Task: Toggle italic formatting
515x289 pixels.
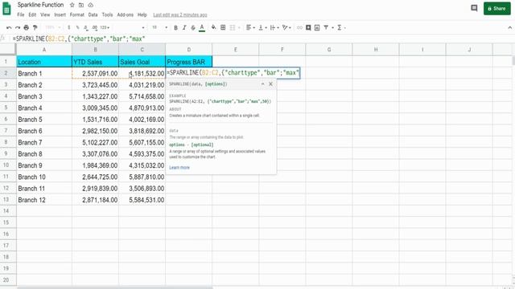Action: click(184, 27)
